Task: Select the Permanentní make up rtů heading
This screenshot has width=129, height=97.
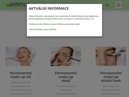Action: 21,75
